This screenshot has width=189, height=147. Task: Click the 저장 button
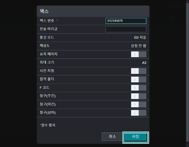point(136,137)
